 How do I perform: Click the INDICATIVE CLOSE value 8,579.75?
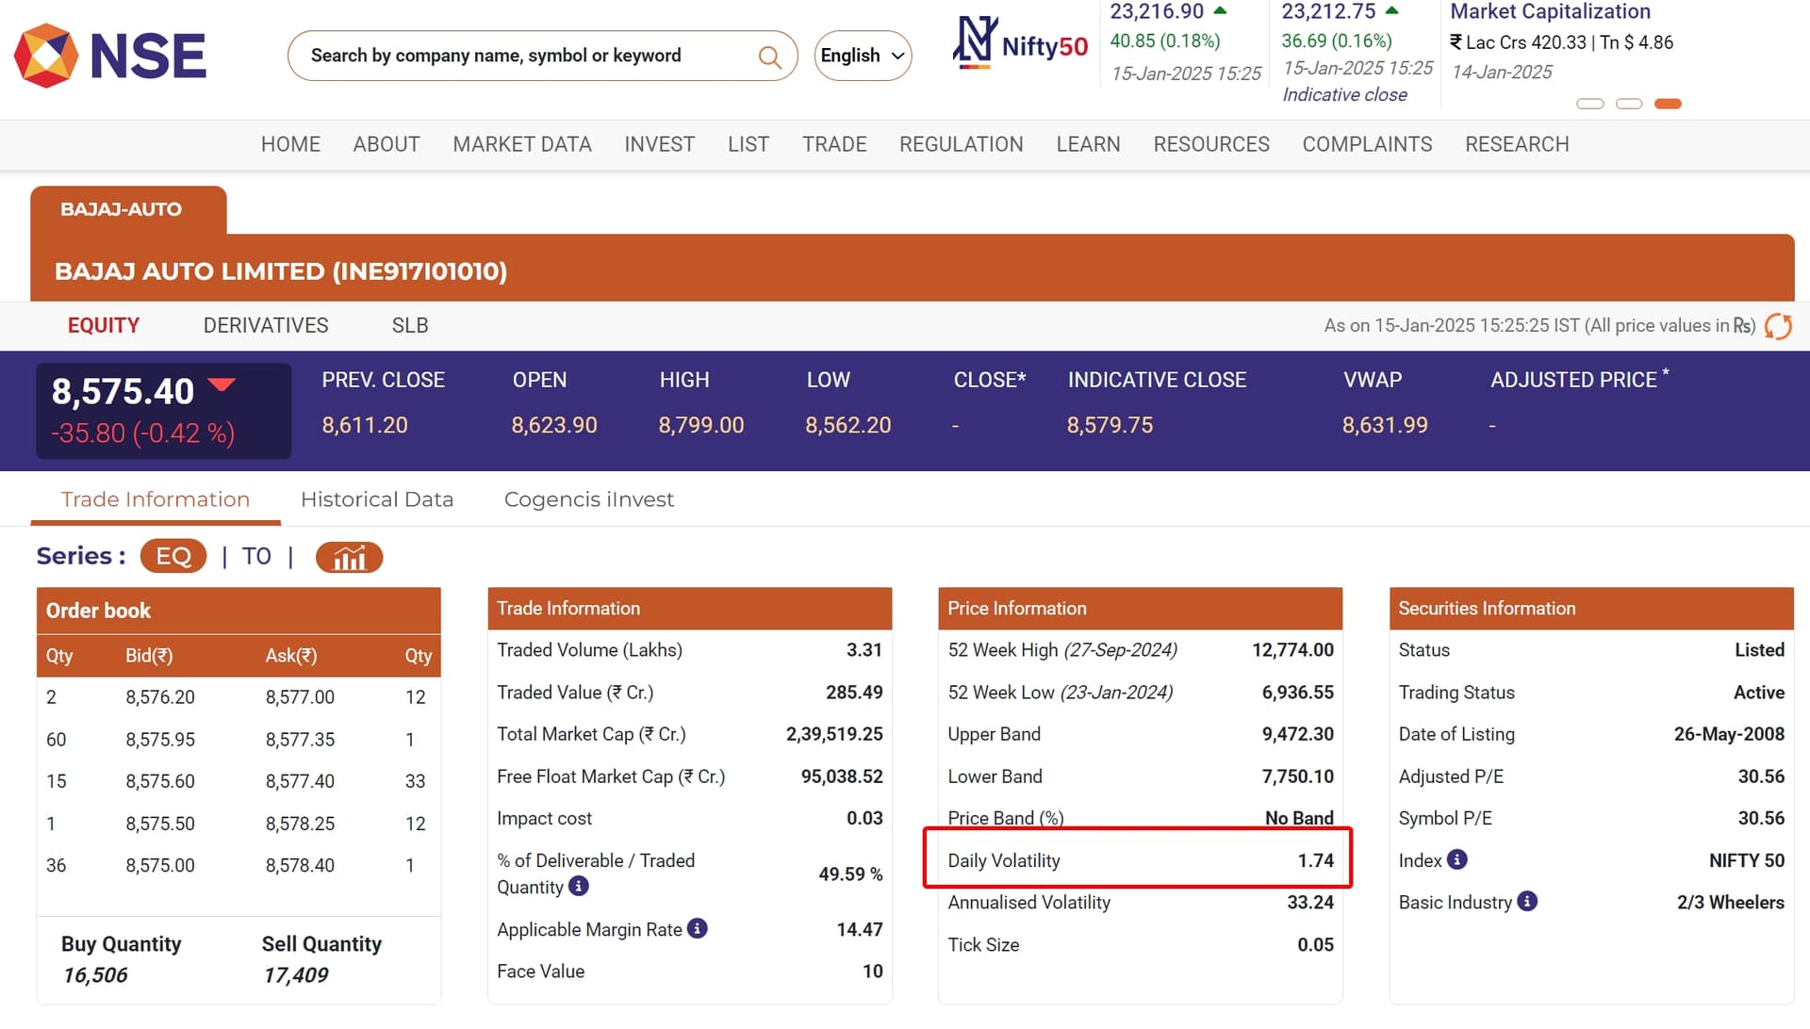coord(1110,426)
